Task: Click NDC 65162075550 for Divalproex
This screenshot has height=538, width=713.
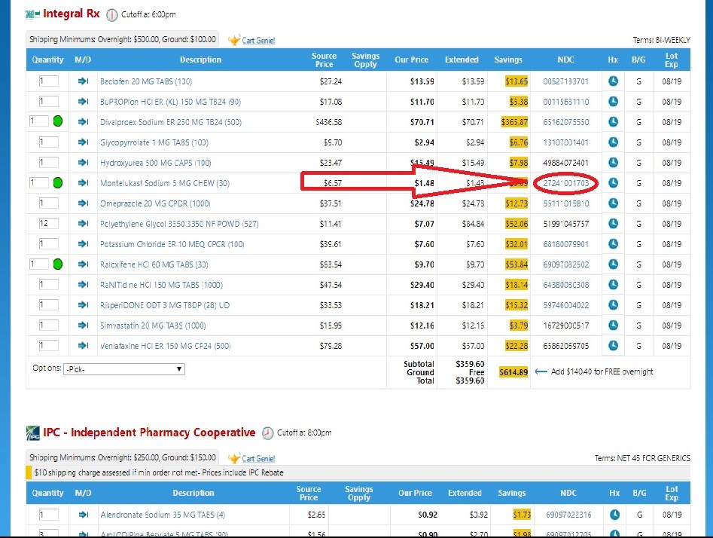Action: click(x=565, y=122)
